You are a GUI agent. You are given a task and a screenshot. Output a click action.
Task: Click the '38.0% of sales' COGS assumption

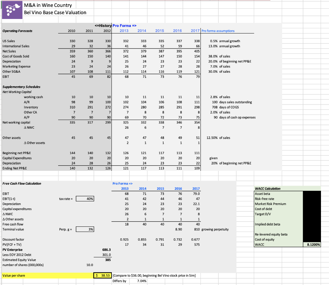coord(219,56)
